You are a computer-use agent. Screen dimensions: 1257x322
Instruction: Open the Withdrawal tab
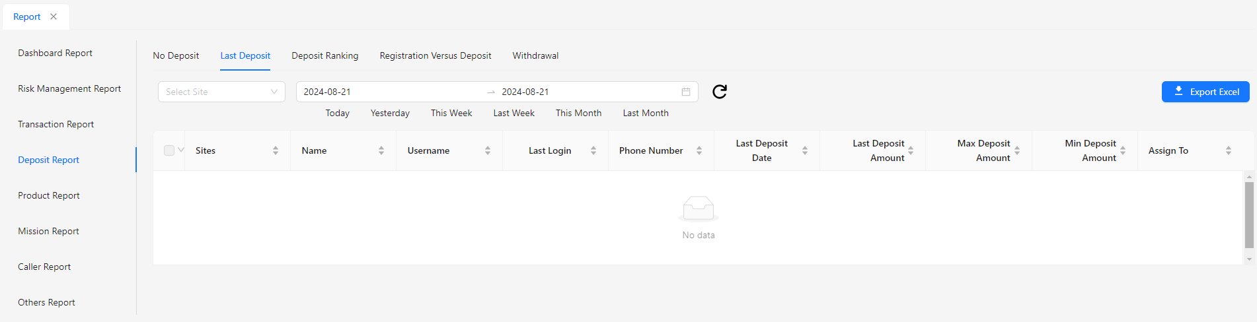click(x=535, y=55)
